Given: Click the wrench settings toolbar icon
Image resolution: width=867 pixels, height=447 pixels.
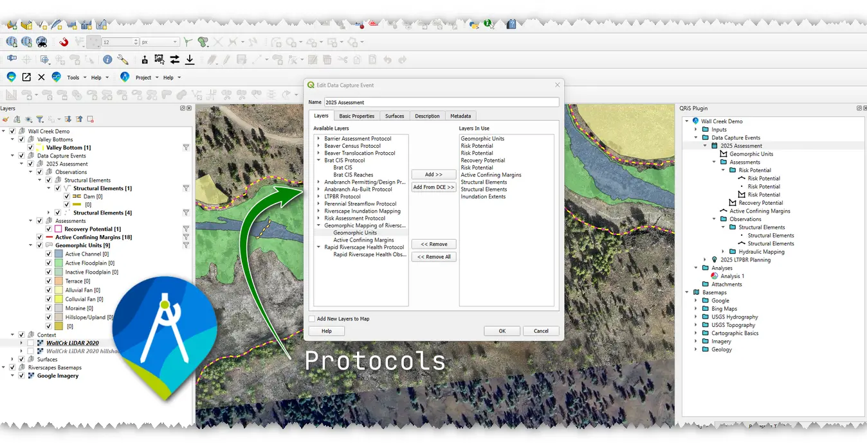Looking at the screenshot, I should (x=123, y=60).
